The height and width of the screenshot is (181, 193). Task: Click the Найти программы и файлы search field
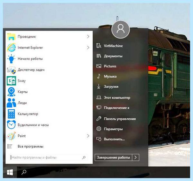[49, 158]
